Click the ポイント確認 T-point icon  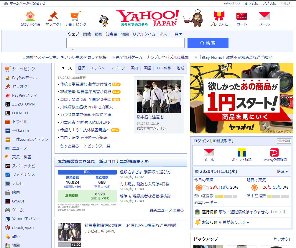242,153
